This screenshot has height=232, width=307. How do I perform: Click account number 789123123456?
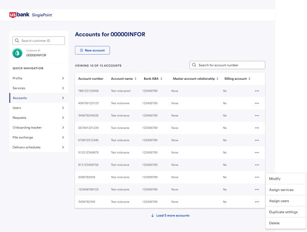[x=88, y=91]
